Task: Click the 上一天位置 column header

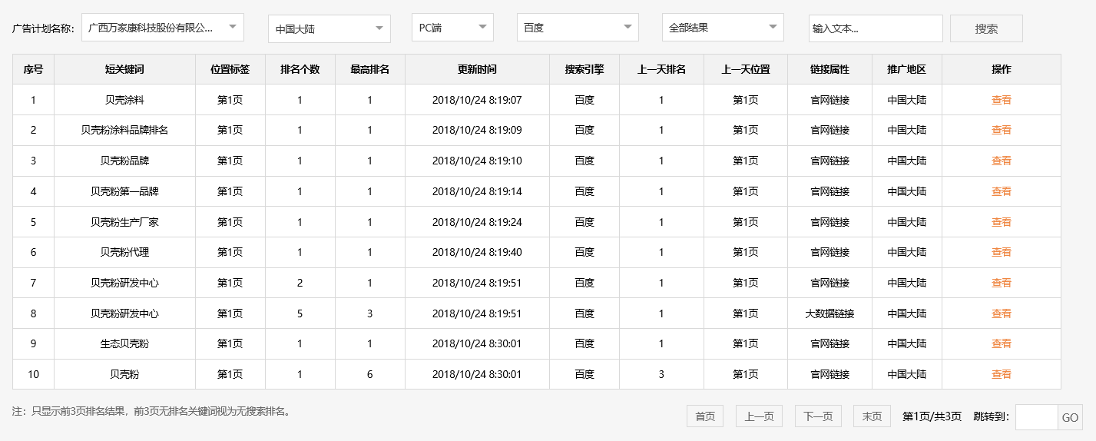Action: (746, 69)
